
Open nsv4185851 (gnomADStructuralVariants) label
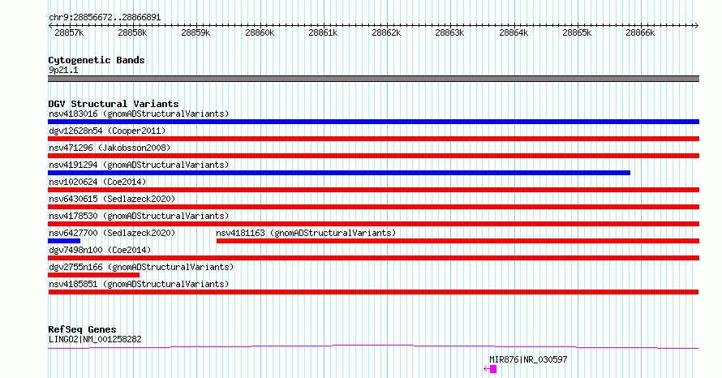139,284
